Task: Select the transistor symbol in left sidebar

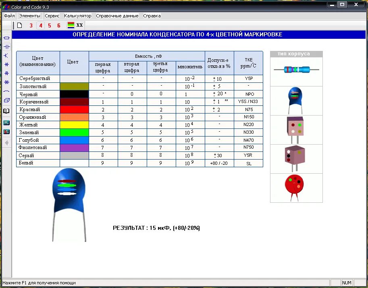Action: (6, 55)
